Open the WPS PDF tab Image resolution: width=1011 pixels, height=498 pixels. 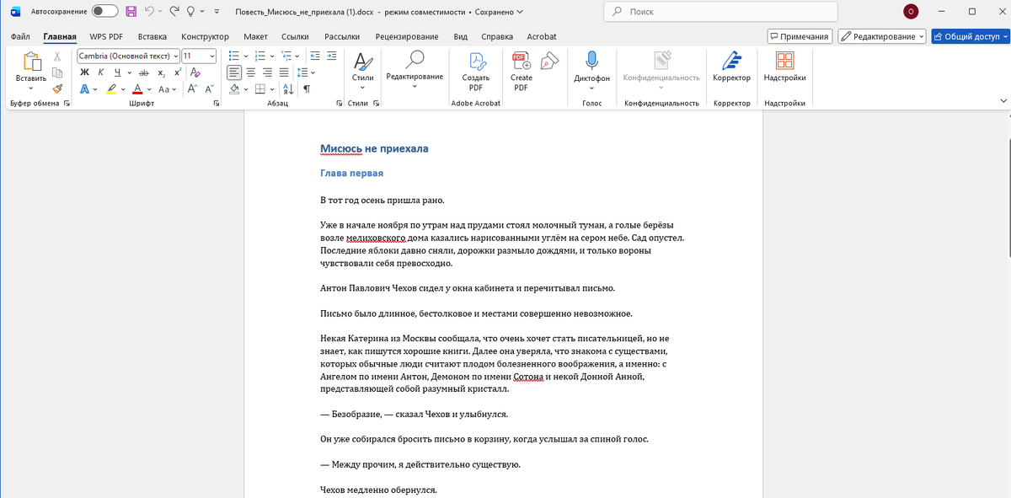(106, 36)
